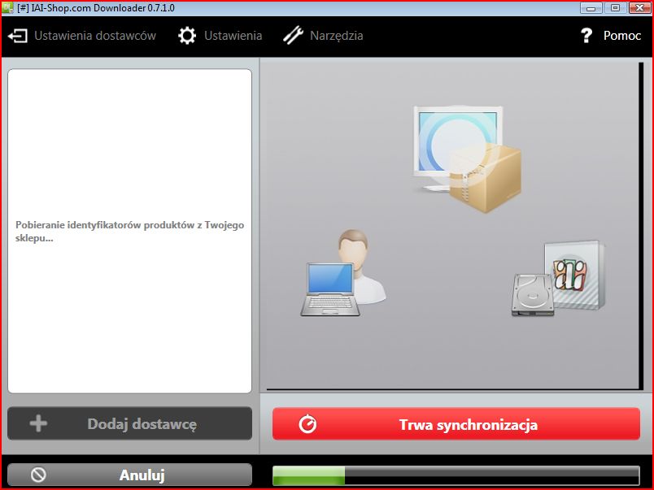This screenshot has width=654, height=490.
Task: Minimize the IAI-Shop.com Downloader window
Action: 591,7
